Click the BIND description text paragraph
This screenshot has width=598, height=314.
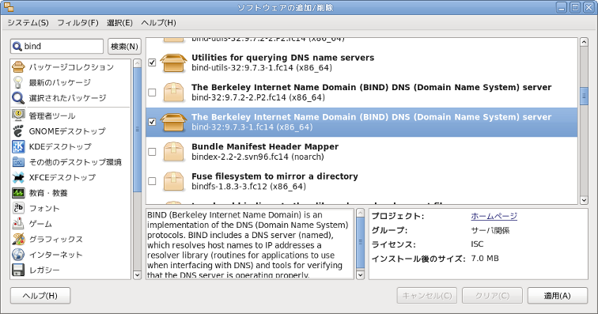point(248,244)
